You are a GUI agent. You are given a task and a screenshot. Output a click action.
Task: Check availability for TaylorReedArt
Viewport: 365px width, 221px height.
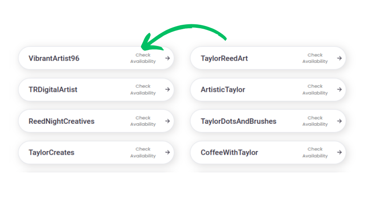pos(315,58)
